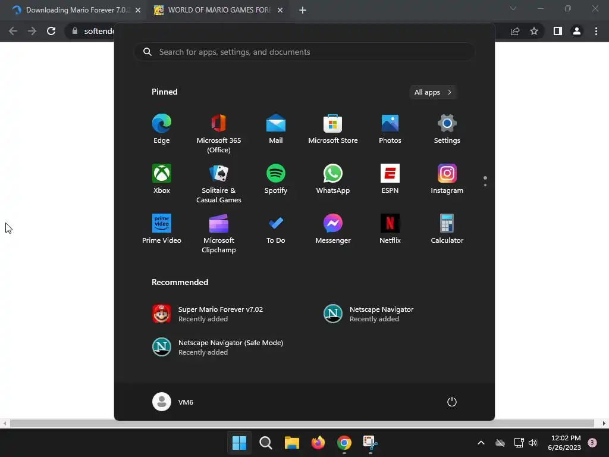
Task: Launch the Xbox app
Action: pos(162,179)
